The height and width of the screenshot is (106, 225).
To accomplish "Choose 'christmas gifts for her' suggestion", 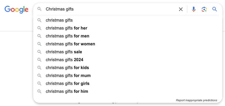I will [x=66, y=28].
